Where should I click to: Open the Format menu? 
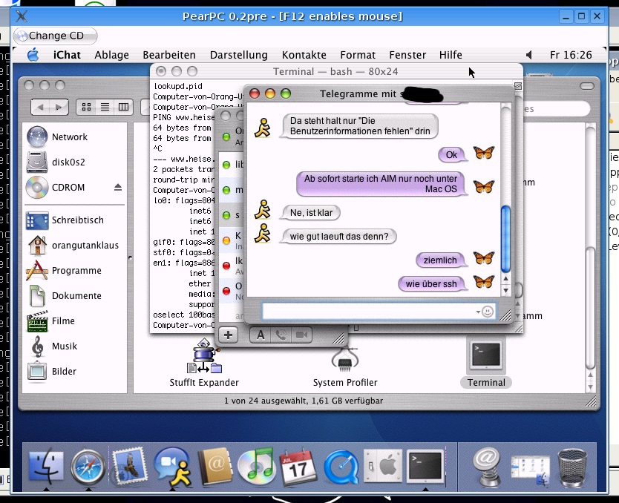[358, 55]
